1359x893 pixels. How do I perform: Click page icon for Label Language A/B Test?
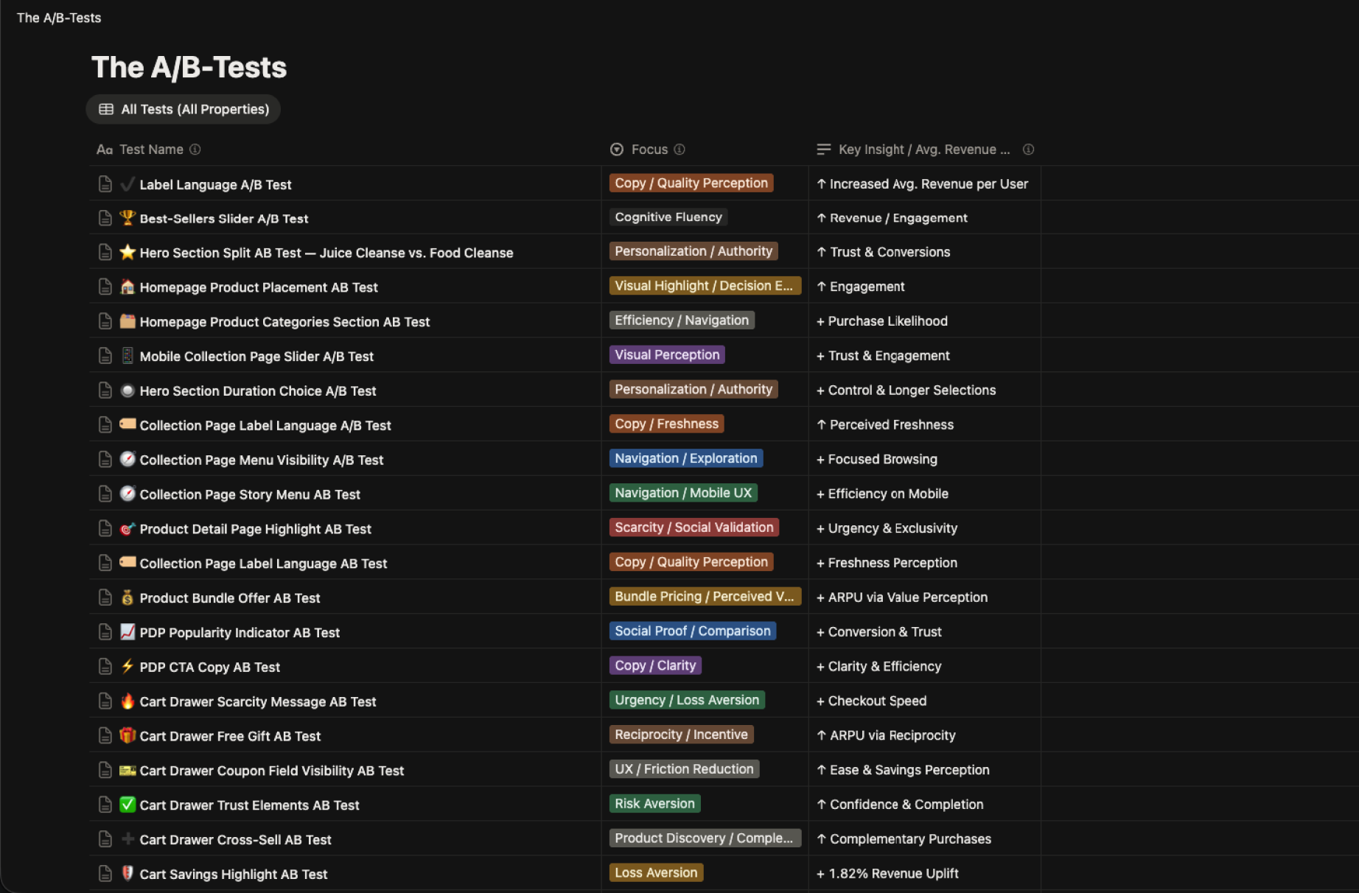point(105,184)
